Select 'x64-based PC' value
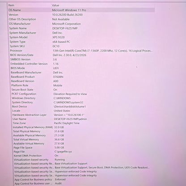Image resolution: width=186 pixels, height=186 pixels. [x=61, y=42]
